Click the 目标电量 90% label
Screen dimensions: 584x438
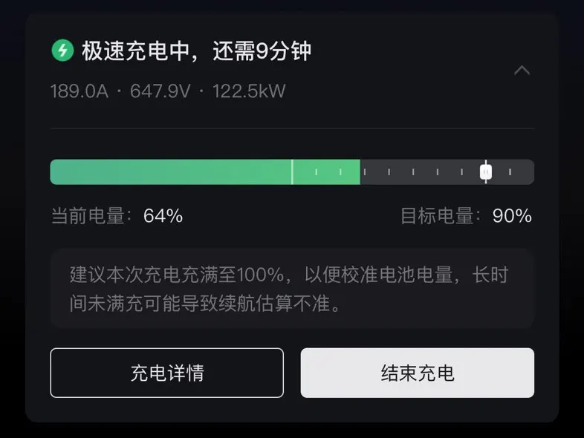pos(466,216)
